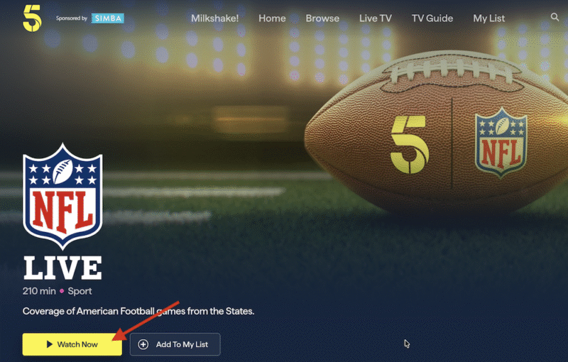Click the Simba sponsor logo
568x362 pixels.
pyautogui.click(x=108, y=18)
